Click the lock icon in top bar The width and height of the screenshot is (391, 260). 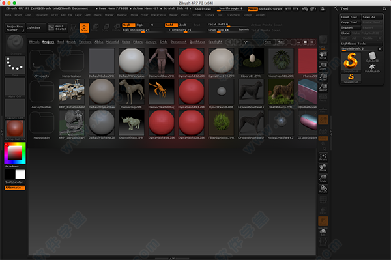tap(323, 9)
